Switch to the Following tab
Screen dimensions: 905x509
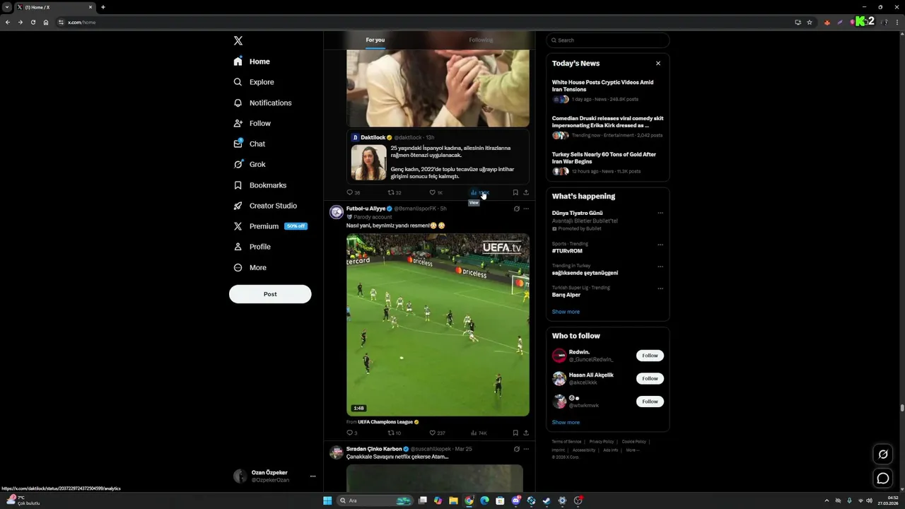[x=481, y=40]
